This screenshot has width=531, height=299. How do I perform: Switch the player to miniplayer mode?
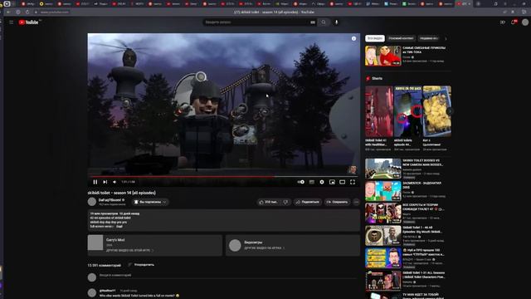pyautogui.click(x=332, y=182)
